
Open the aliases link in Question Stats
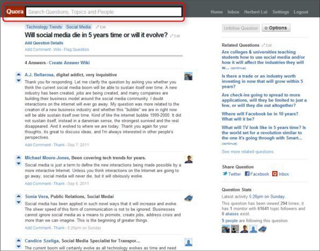[x=232, y=214]
